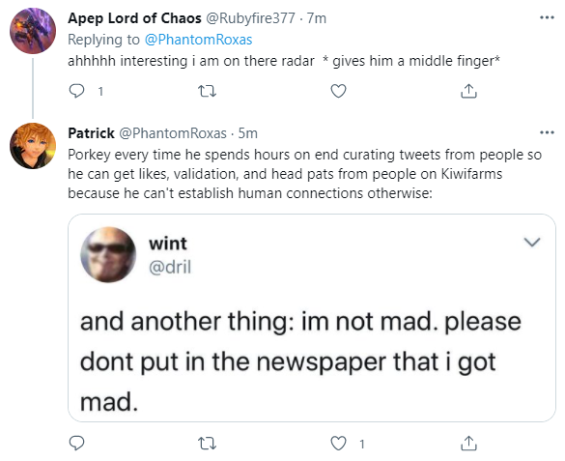The image size is (565, 461).
Task: Open the embedded wint @dril tweet image
Action: pos(312,318)
